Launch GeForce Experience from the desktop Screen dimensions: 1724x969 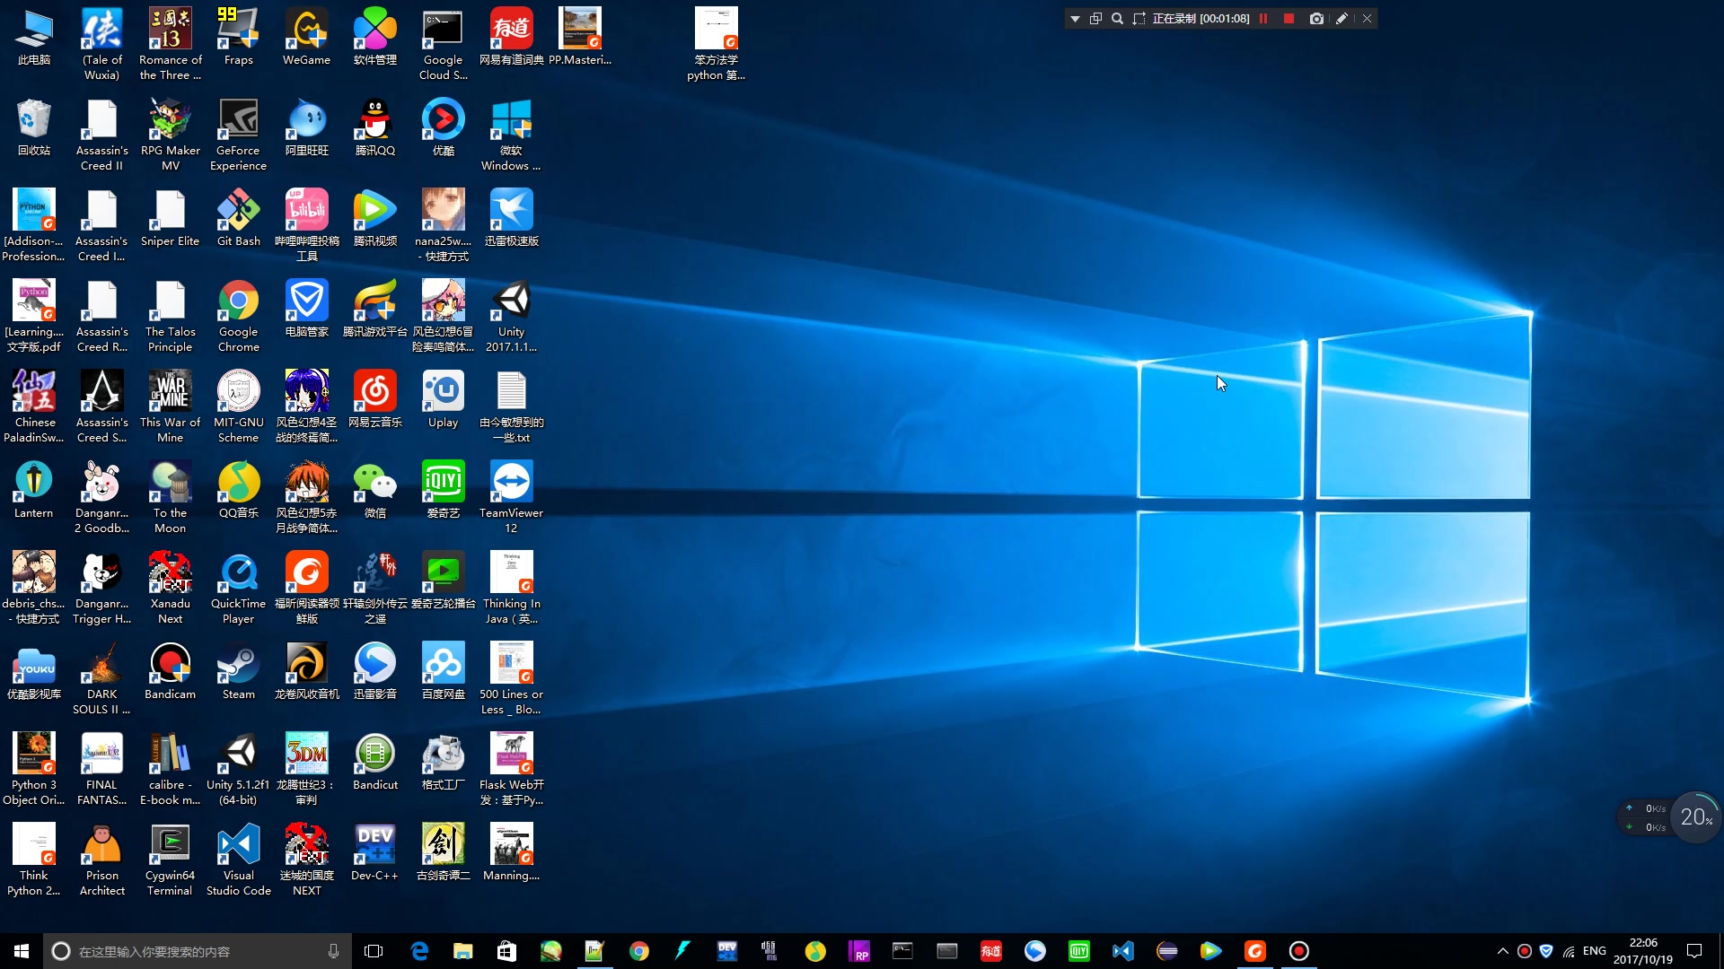coord(238,135)
